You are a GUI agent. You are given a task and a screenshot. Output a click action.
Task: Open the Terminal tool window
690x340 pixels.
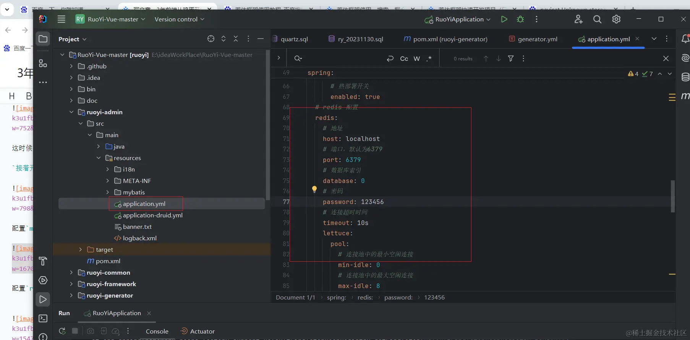[x=43, y=318]
